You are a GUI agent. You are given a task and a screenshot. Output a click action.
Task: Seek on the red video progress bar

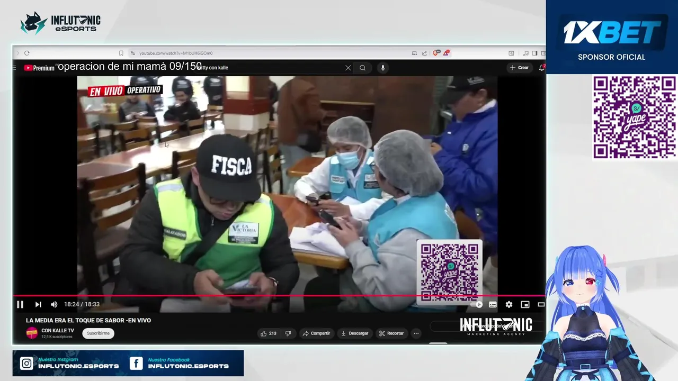[x=279, y=296]
